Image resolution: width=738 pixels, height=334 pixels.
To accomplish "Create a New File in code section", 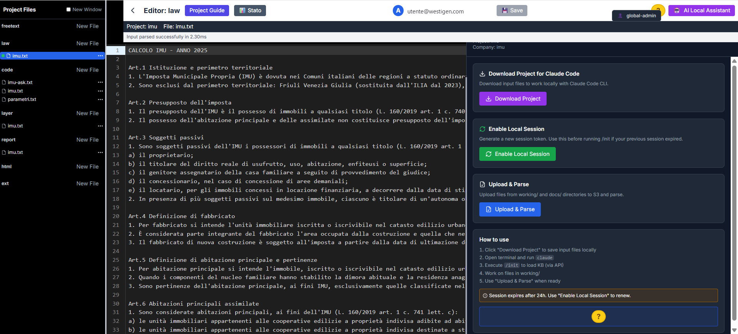I will click(87, 70).
